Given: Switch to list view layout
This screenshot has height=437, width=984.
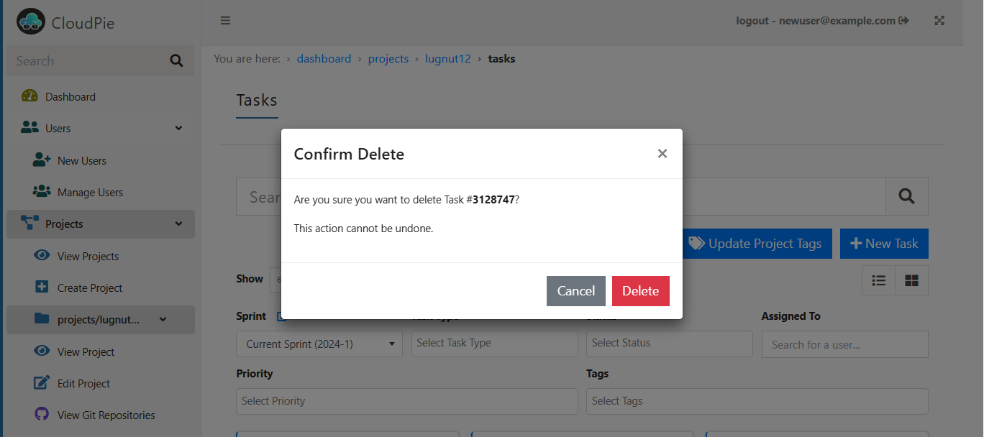Looking at the screenshot, I should tap(879, 280).
